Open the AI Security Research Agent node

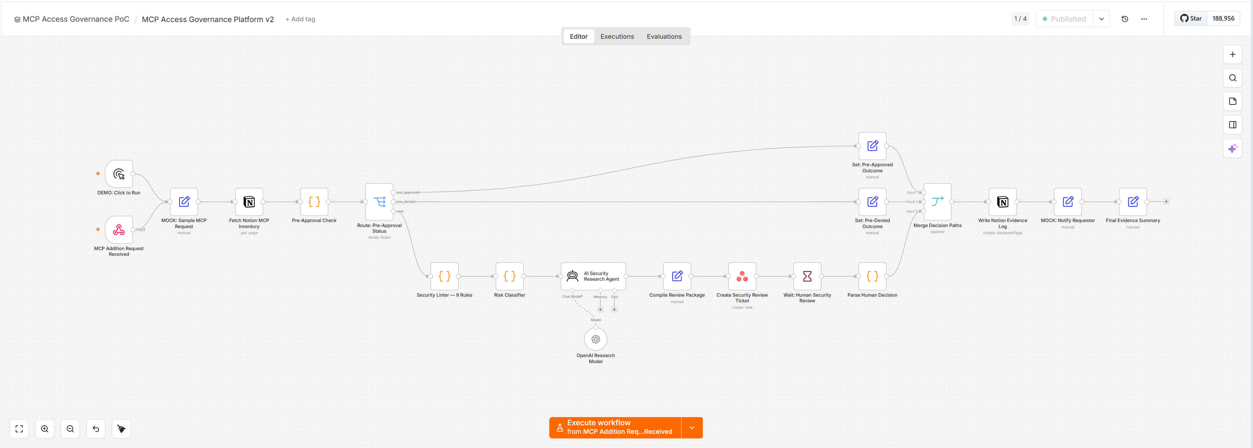point(593,276)
